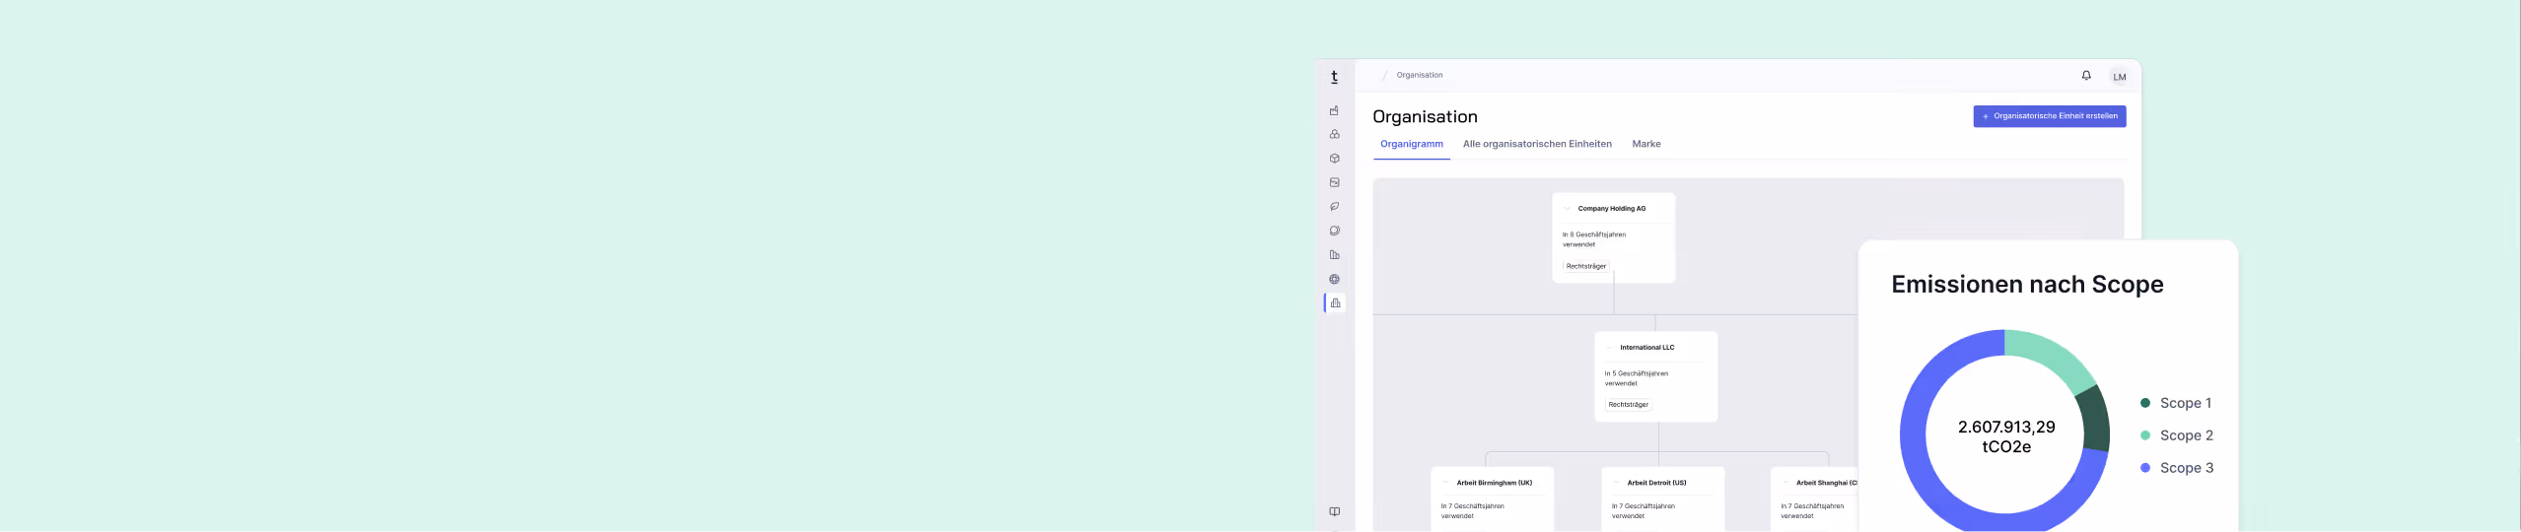Click Rechtsträger tag on International LLC

1629,405
